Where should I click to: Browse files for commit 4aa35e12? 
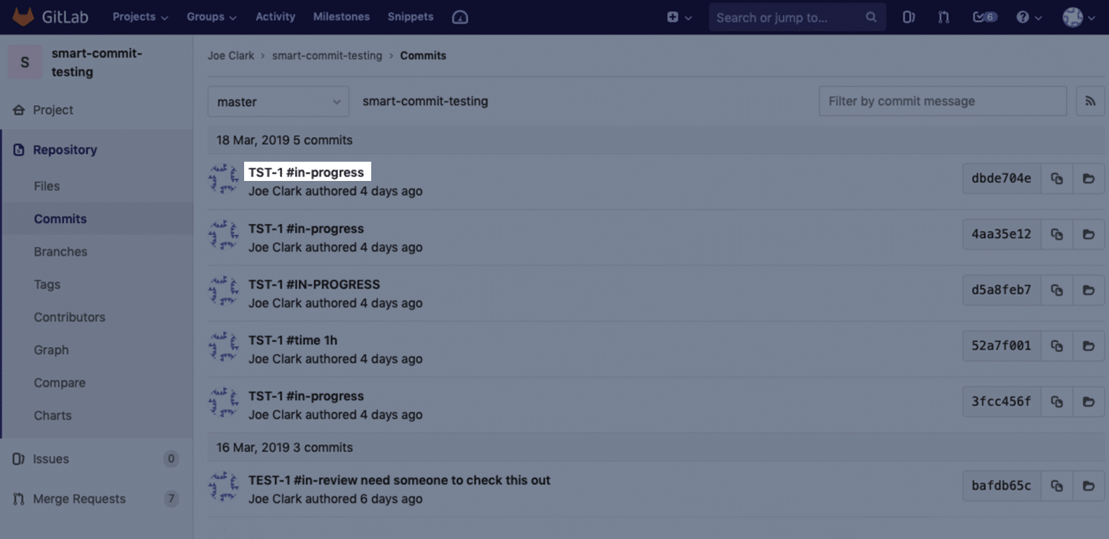1088,234
